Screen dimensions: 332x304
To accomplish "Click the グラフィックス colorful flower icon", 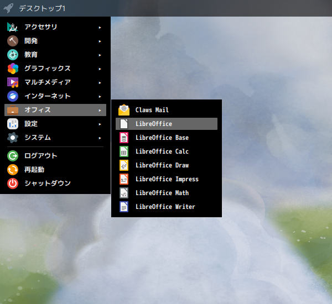I will click(x=13, y=69).
